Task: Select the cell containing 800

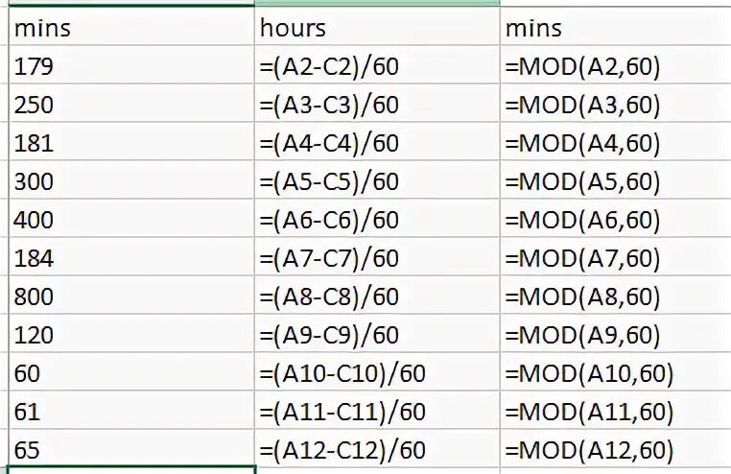Action: point(131,295)
